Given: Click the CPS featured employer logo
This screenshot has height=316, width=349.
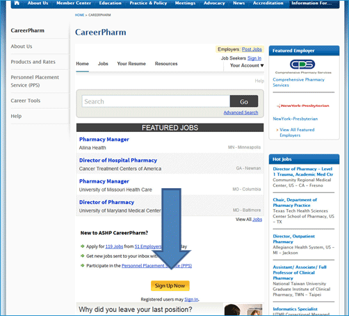Looking at the screenshot, I should click(302, 65).
